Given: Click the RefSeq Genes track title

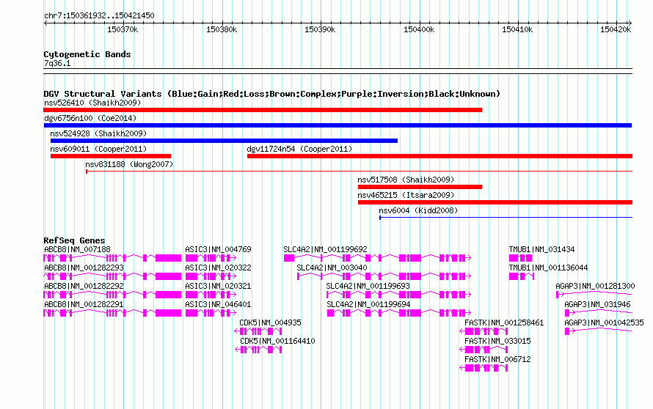Looking at the screenshot, I should coord(74,240).
